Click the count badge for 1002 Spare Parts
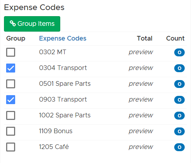This screenshot has height=163, width=193. (x=179, y=116)
